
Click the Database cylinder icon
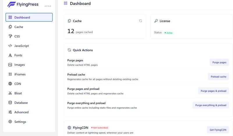click(x=10, y=103)
